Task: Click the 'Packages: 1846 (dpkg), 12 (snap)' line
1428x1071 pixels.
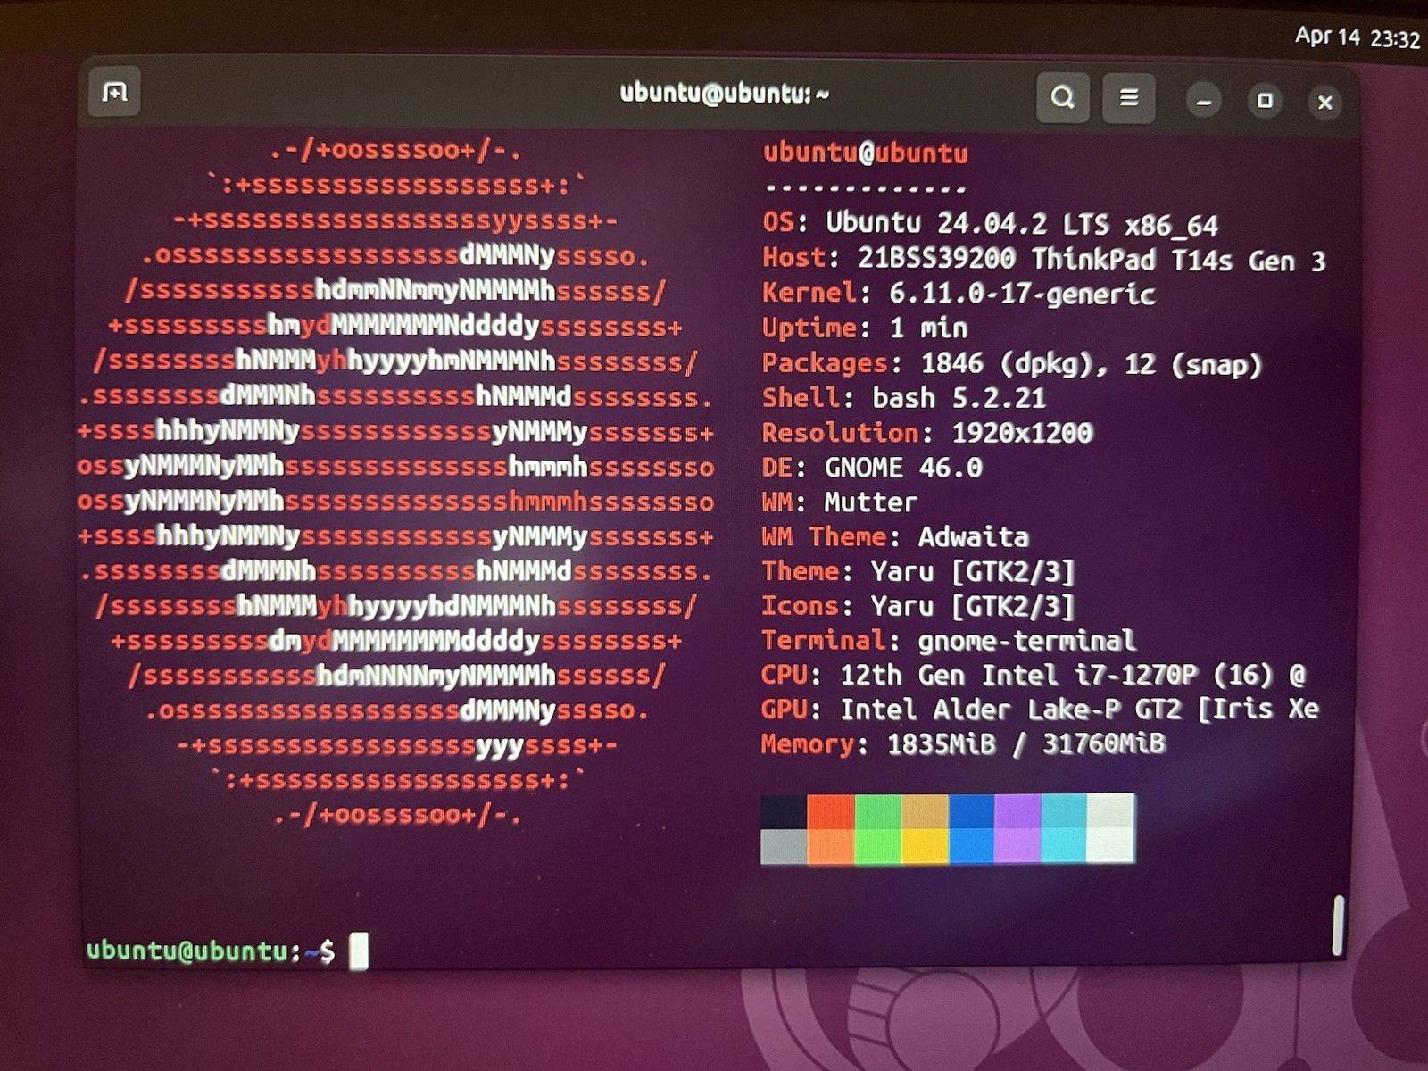Action: pyautogui.click(x=1011, y=363)
